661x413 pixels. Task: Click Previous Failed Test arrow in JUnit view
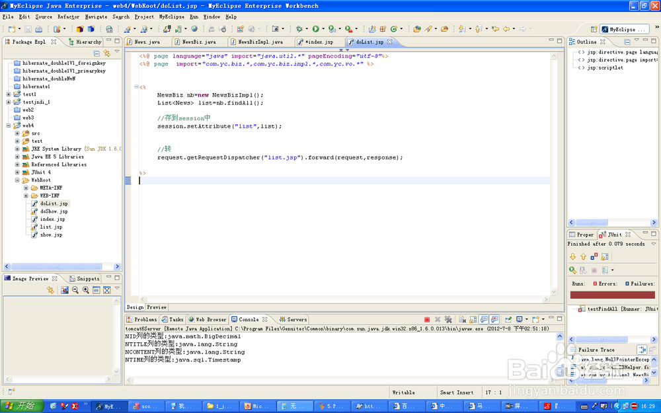click(584, 256)
